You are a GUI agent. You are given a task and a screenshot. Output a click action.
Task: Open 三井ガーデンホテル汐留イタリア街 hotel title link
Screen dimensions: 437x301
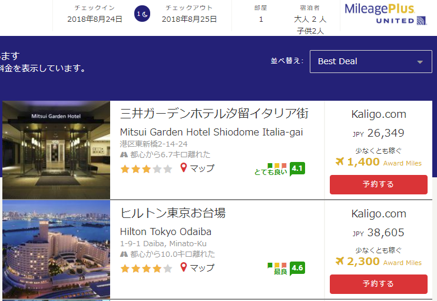pyautogui.click(x=214, y=113)
